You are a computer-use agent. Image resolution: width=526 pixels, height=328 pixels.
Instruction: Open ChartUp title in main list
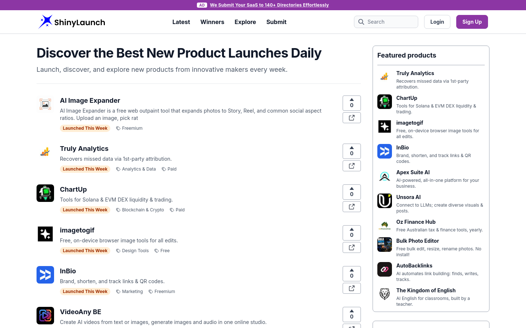73,190
